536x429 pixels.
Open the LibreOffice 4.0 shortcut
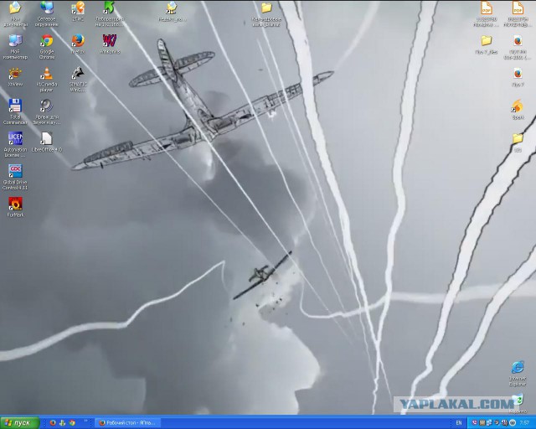(x=47, y=142)
